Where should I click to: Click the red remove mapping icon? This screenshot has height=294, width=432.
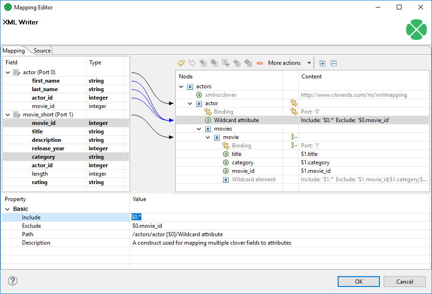[260, 62]
